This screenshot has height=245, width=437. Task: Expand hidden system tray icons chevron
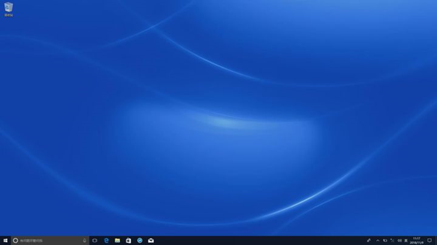[378, 240]
